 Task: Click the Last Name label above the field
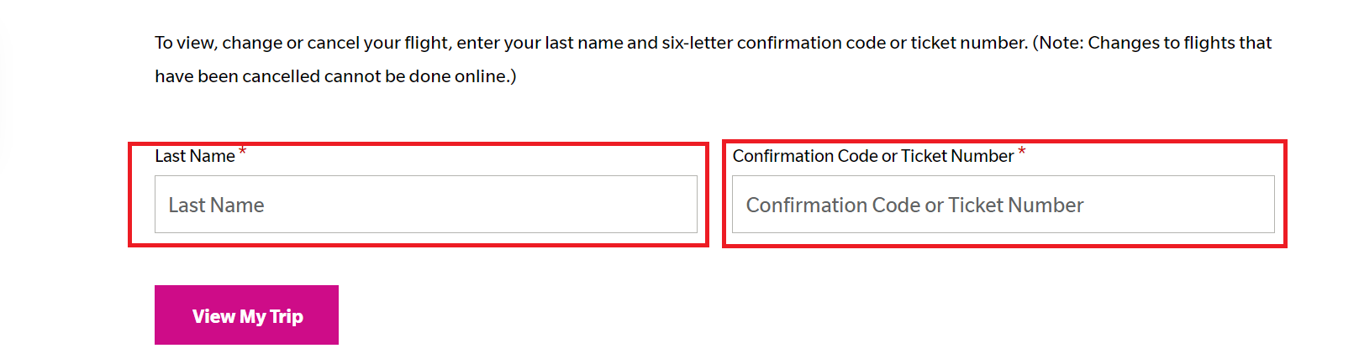tap(195, 156)
